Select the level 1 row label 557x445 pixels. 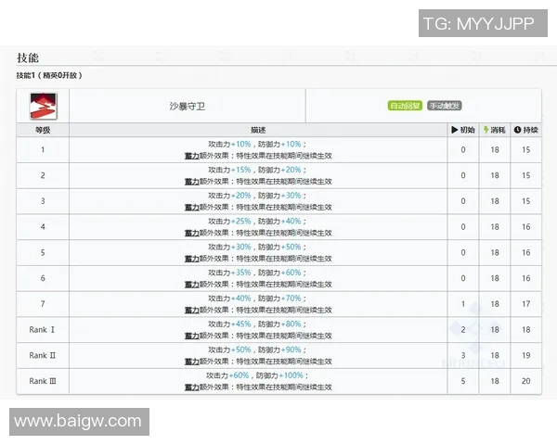[42, 149]
